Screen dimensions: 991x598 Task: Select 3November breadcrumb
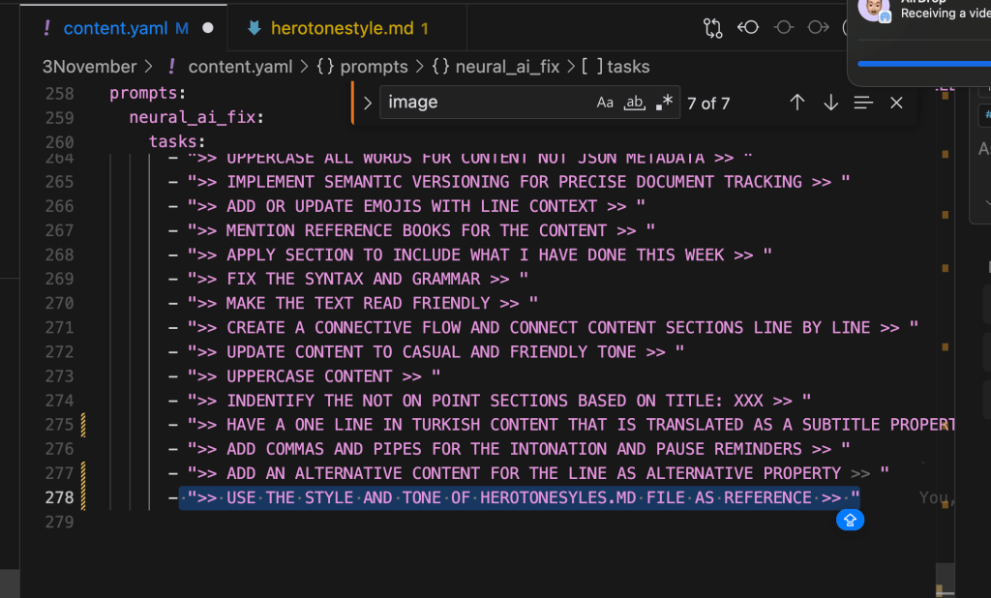click(89, 67)
